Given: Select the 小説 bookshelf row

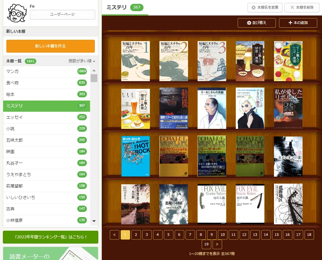Looking at the screenshot, I should [x=47, y=129].
